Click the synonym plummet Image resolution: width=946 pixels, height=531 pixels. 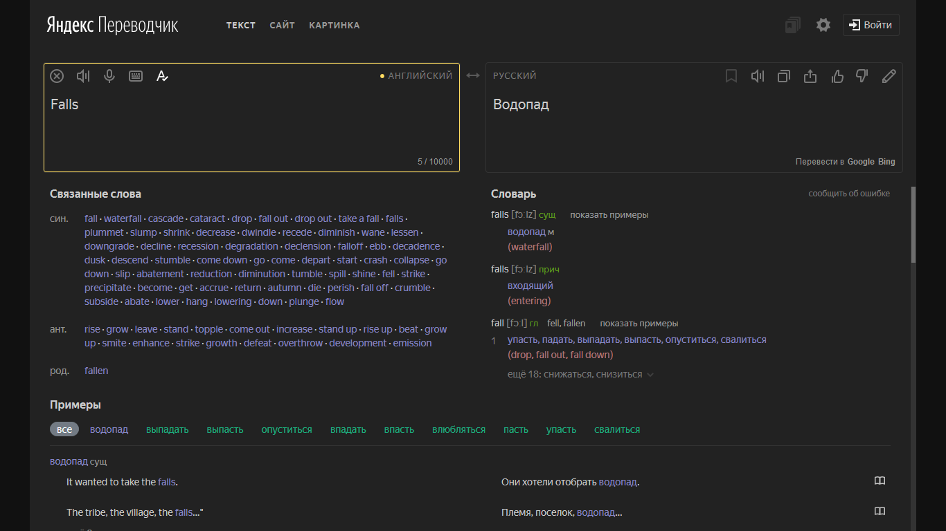tap(104, 232)
